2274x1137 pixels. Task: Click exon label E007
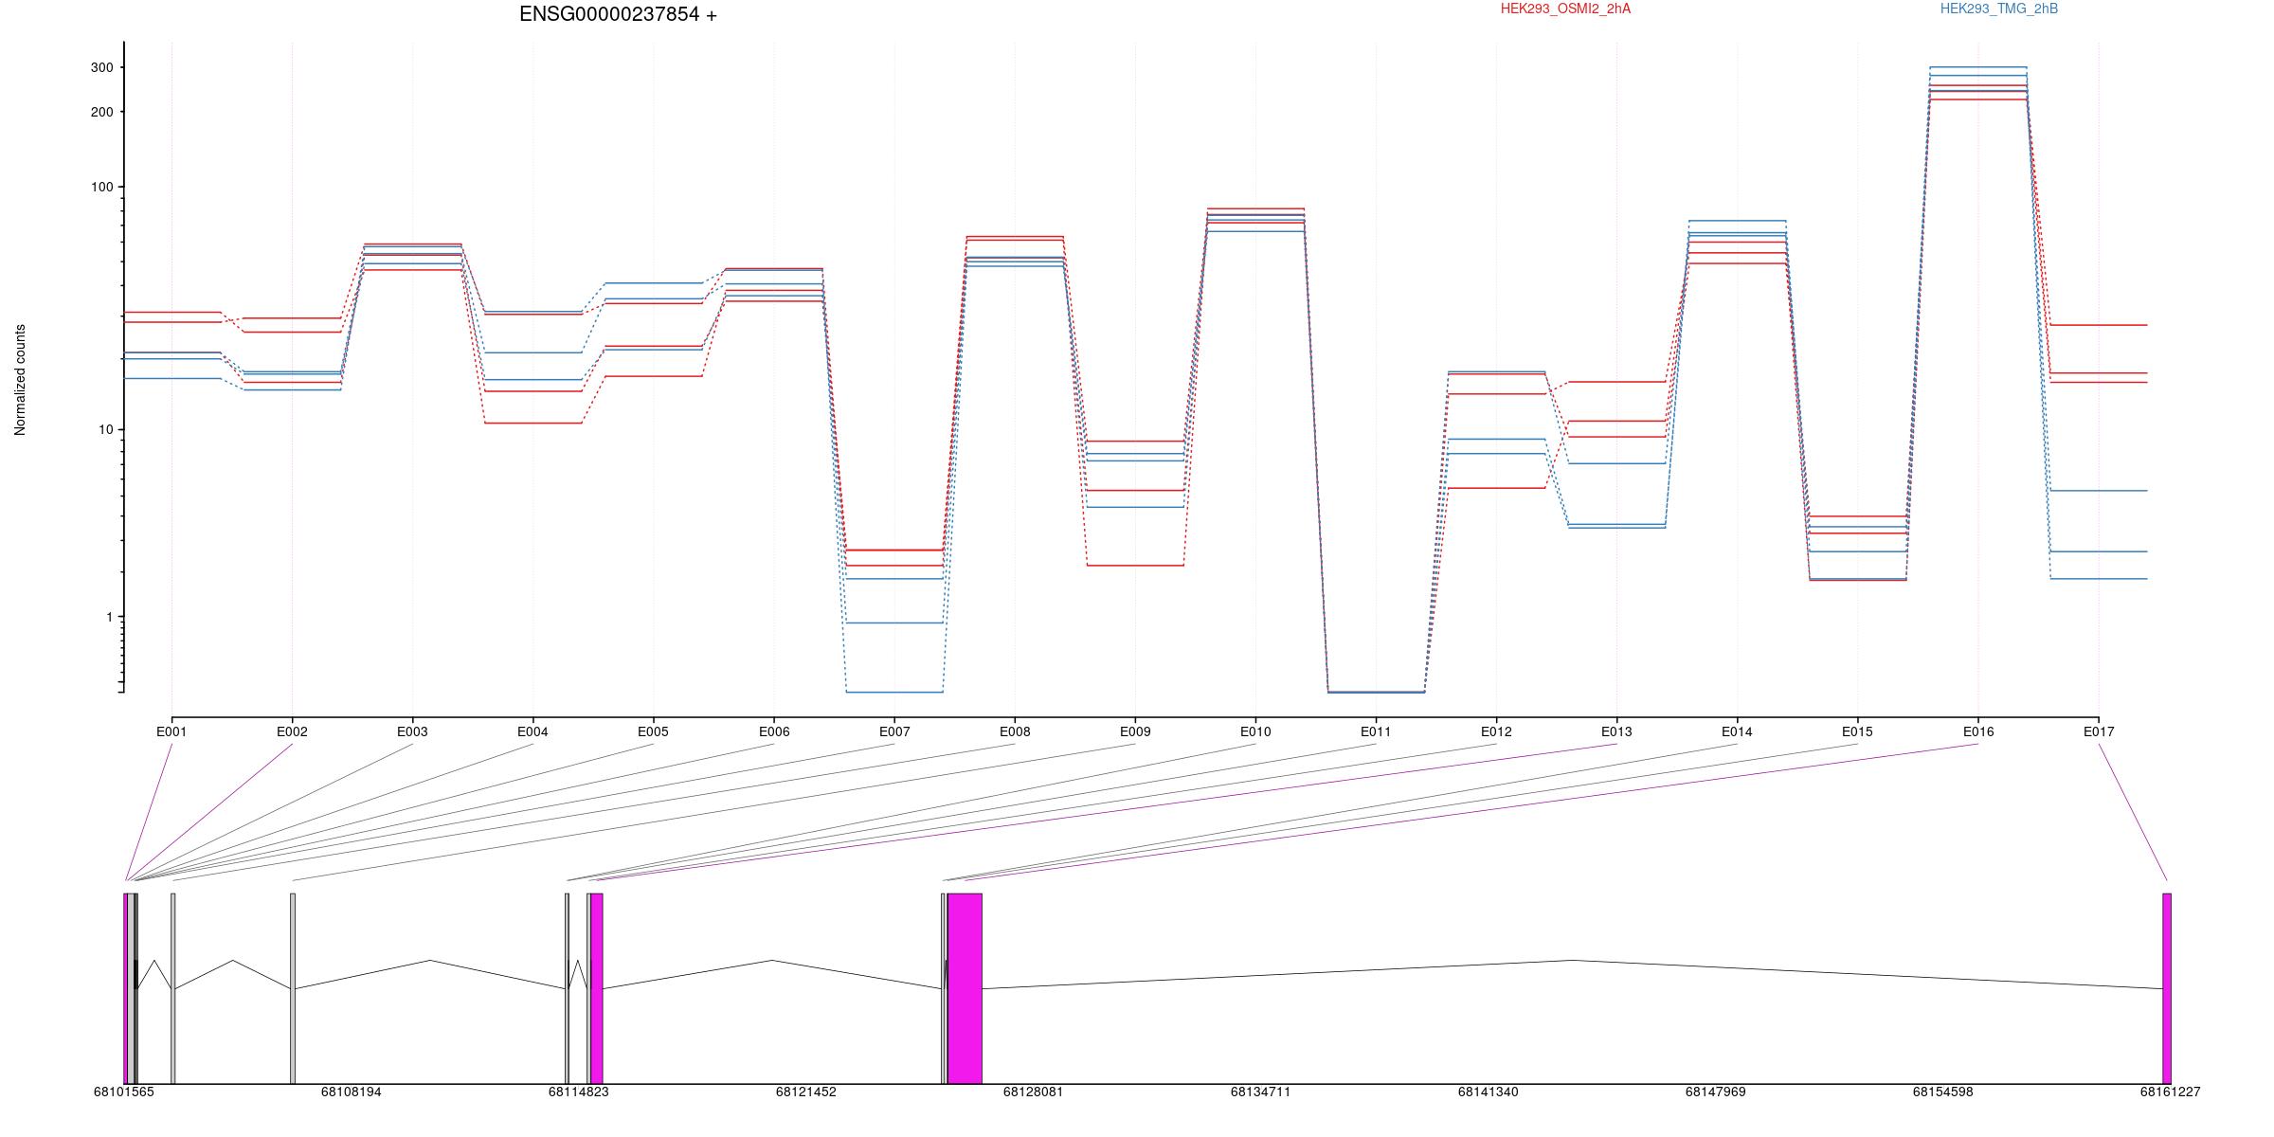tap(894, 731)
